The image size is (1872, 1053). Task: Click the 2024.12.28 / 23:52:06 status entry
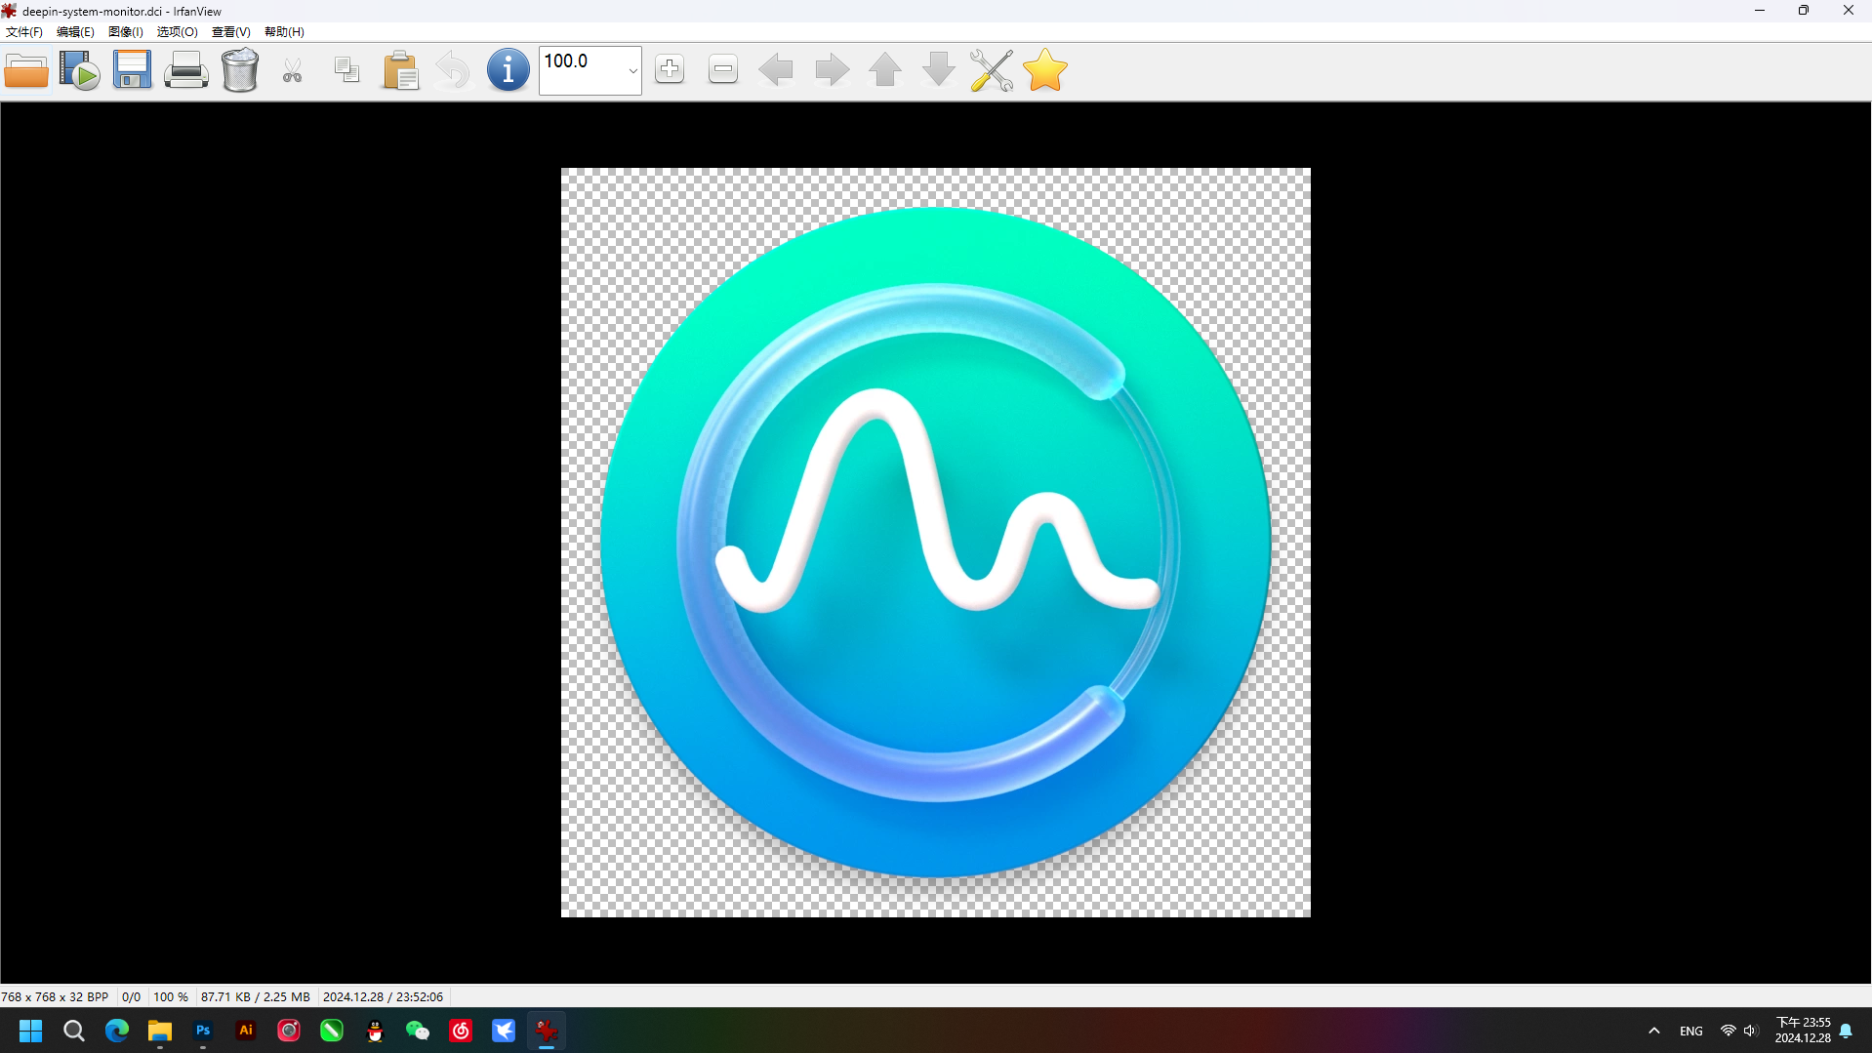(383, 997)
